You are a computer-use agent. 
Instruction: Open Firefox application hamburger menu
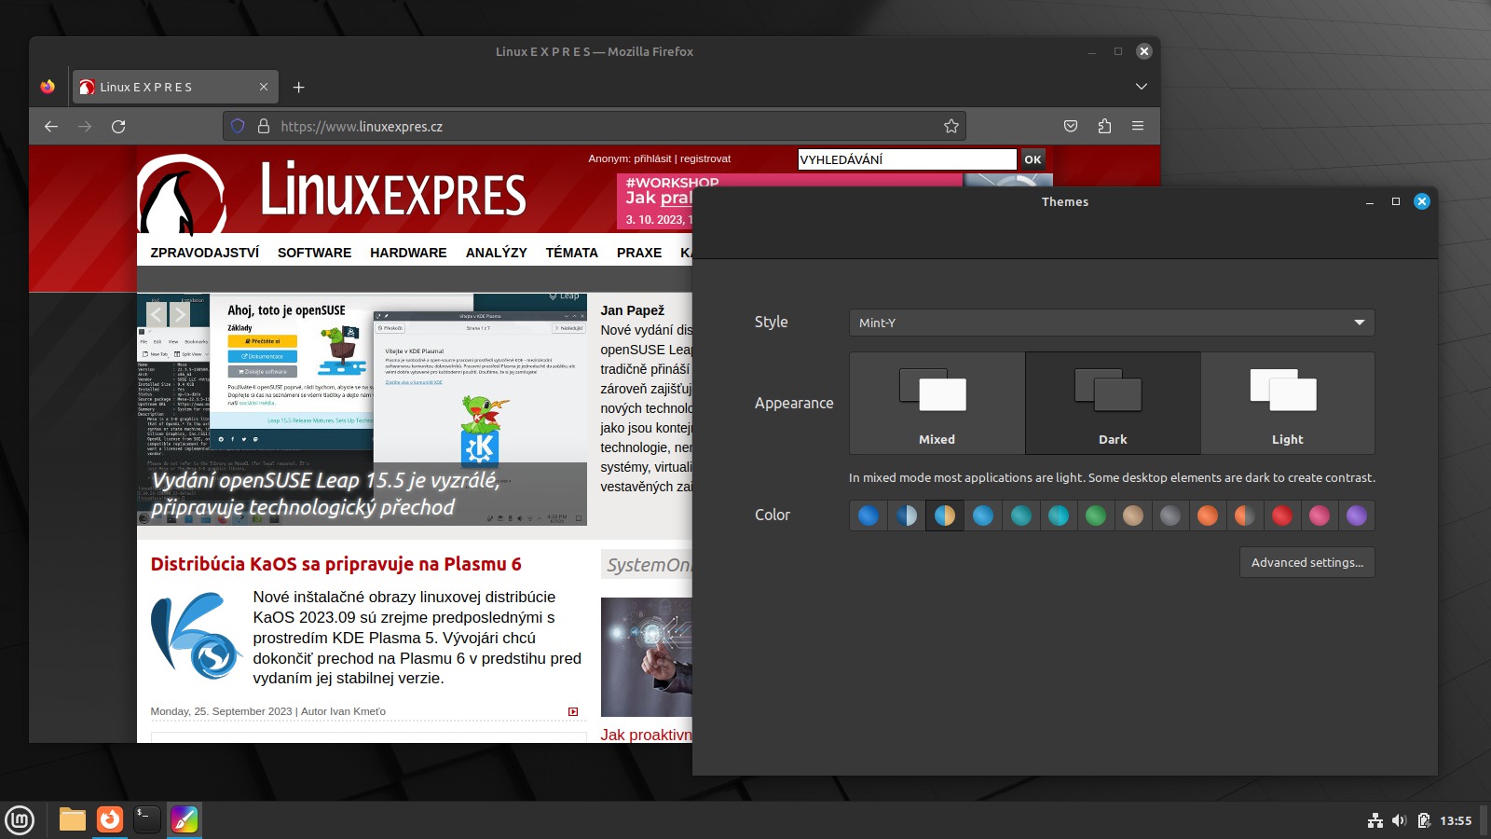click(x=1138, y=126)
